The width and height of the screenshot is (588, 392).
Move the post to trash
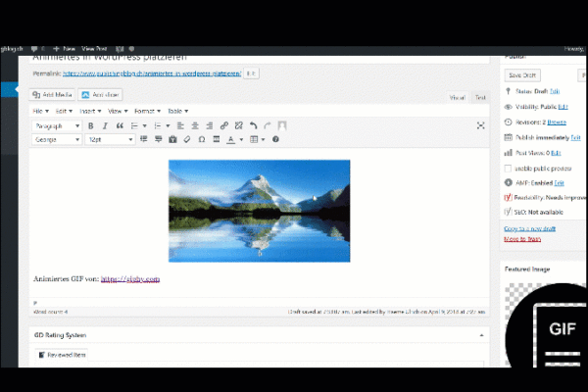tap(522, 239)
